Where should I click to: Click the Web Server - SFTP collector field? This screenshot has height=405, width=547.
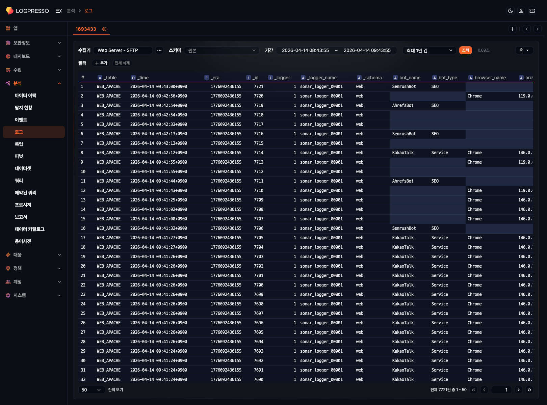(x=123, y=50)
